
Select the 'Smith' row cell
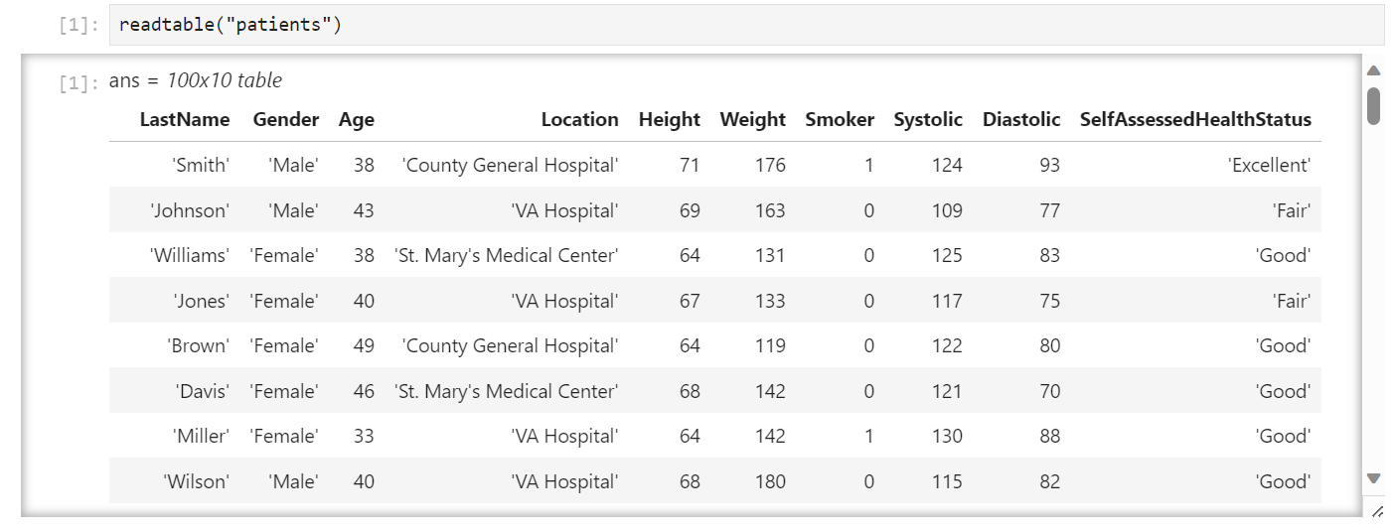[202, 165]
